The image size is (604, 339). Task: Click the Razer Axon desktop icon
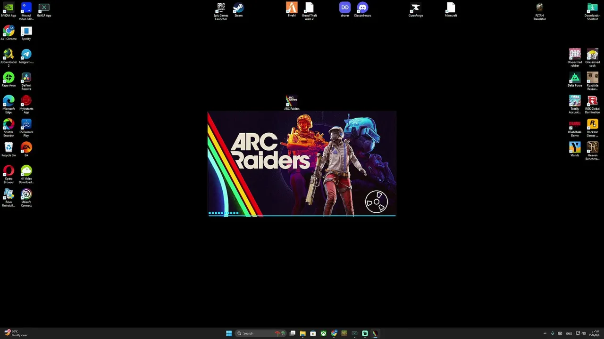(8, 80)
